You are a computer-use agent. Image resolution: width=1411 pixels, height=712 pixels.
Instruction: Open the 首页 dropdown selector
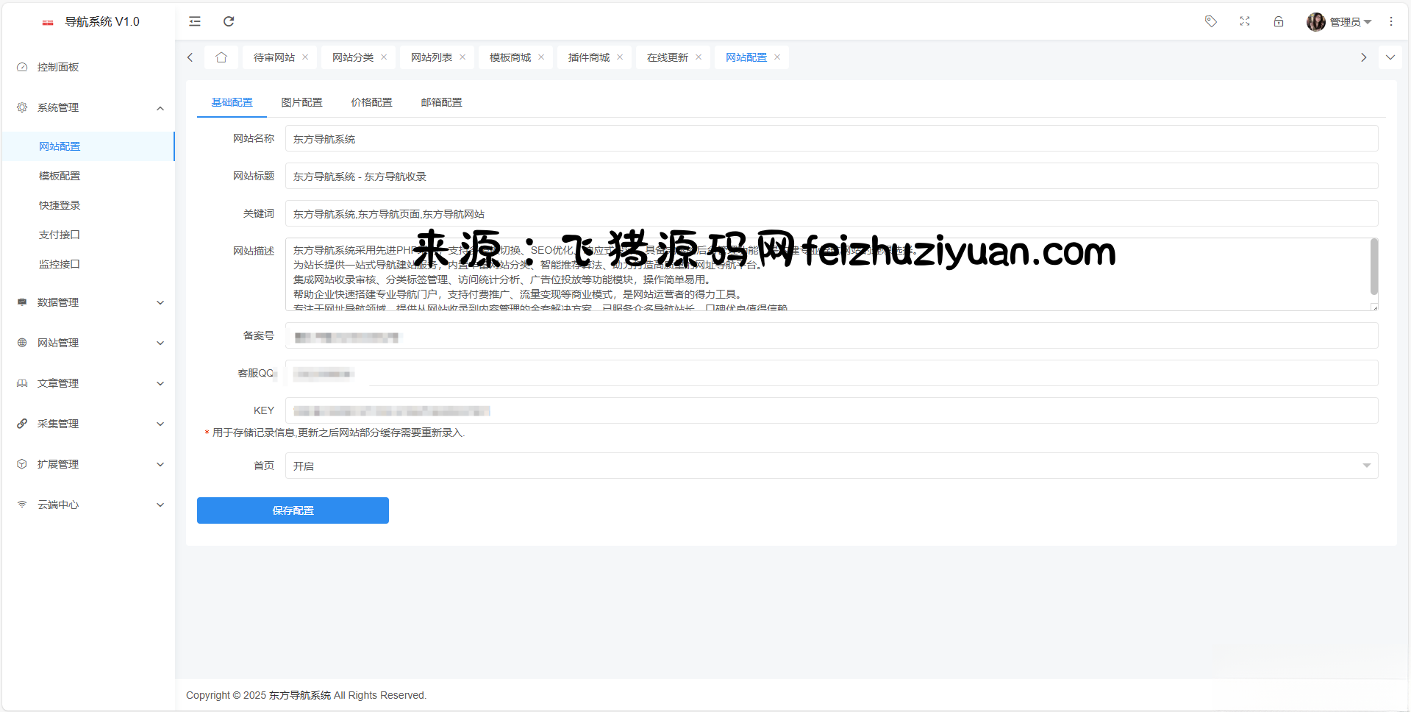pos(831,466)
